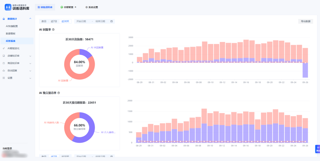Image resolution: width=320 pixels, height=161 pixels.
Task: Click the negative purple bar at 09-26
Action: click(305, 70)
